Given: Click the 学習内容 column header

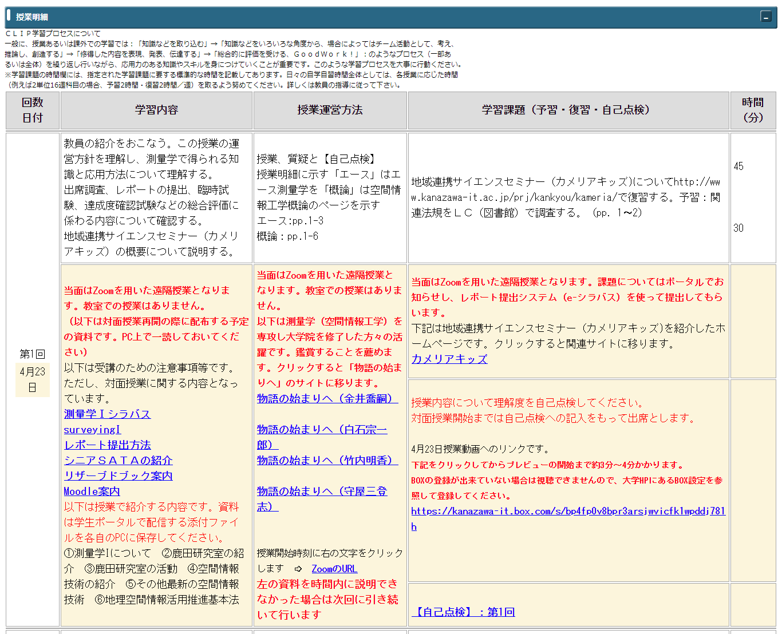Looking at the screenshot, I should coord(156,110).
